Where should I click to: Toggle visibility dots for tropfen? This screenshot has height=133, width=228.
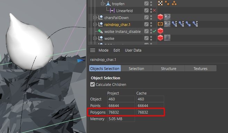tap(151, 3)
